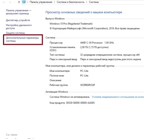
Task: Select 32-разрядная операционная система value
Action: [110, 55]
